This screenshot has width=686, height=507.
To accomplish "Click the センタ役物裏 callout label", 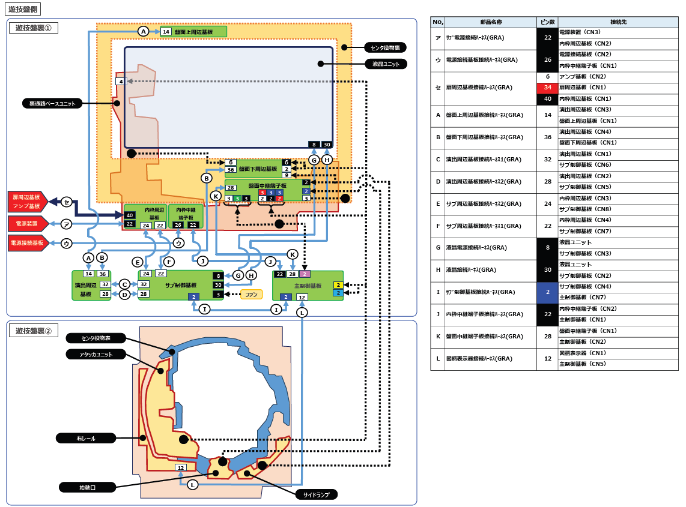I will tap(386, 47).
